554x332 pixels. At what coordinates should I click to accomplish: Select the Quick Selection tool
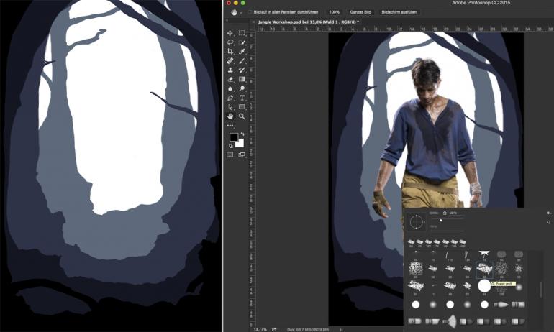click(242, 42)
